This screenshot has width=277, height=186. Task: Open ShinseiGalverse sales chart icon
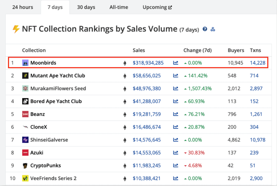(x=176, y=140)
